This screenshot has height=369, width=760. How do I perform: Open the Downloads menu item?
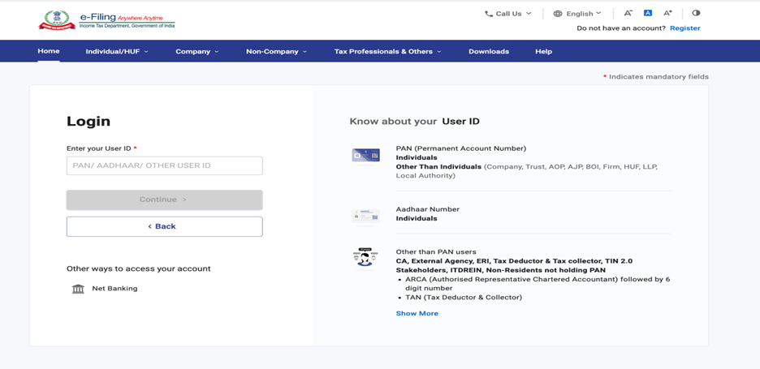(489, 51)
